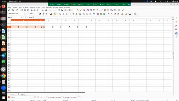The height and width of the screenshot is (101, 179).
Task: Align text to bottom icon
Action: (x=76, y=14)
